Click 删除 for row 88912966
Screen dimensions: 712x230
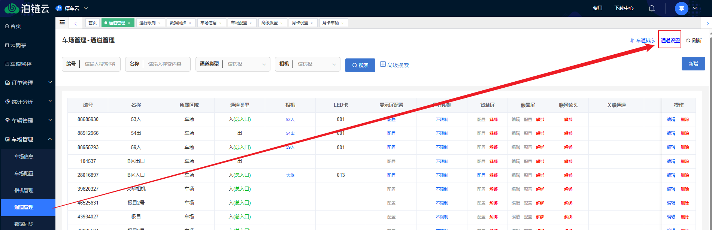pyautogui.click(x=685, y=133)
